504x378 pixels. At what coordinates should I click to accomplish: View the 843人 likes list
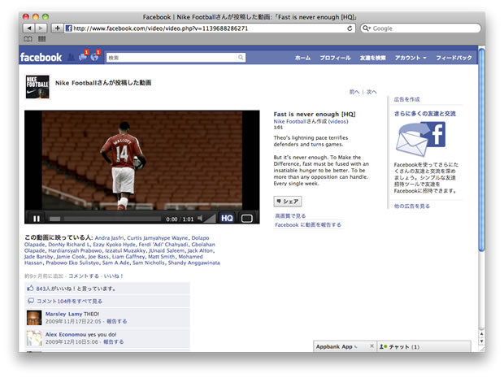[43, 289]
